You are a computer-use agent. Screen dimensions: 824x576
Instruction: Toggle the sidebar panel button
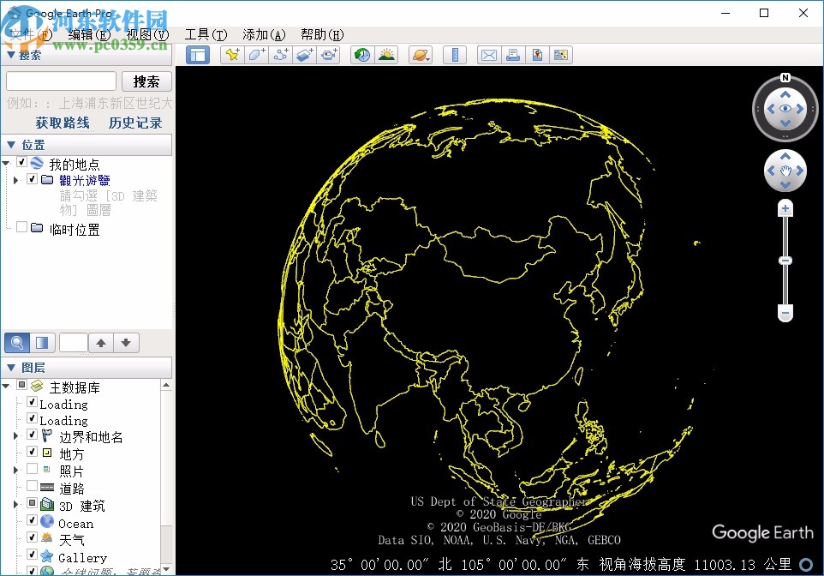pyautogui.click(x=199, y=55)
